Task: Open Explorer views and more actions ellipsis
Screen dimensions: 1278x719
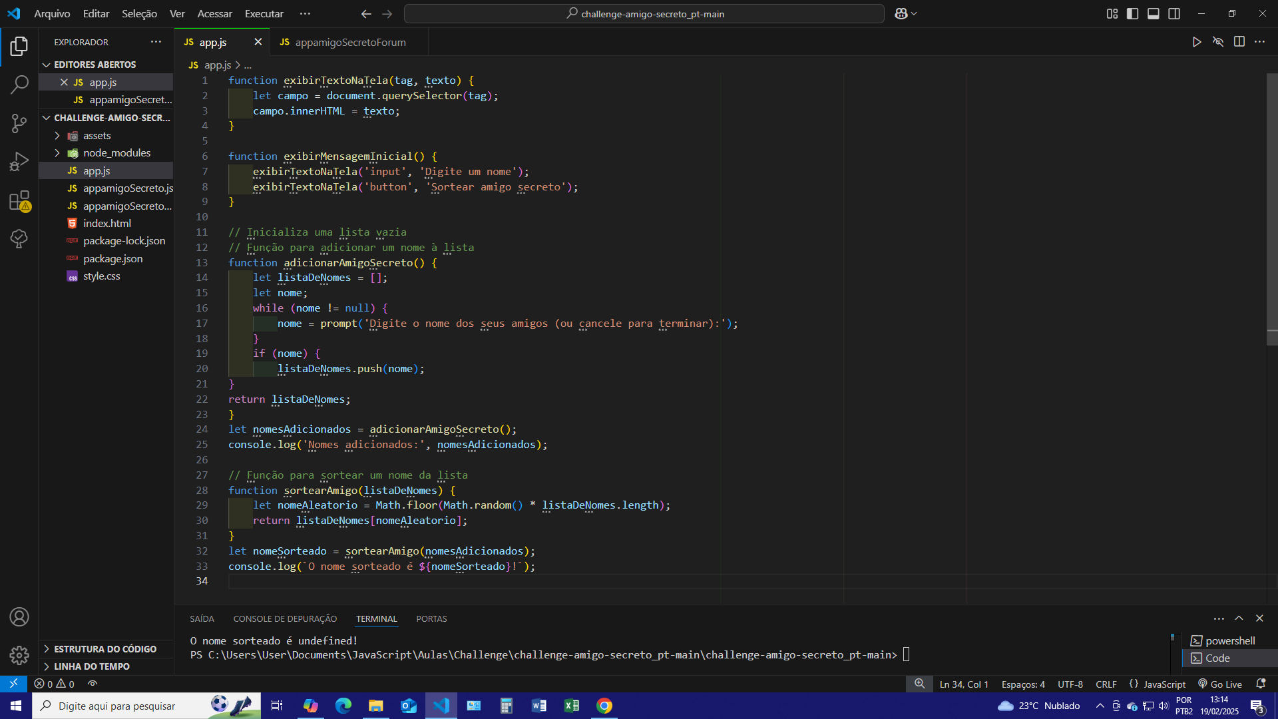Action: point(156,42)
